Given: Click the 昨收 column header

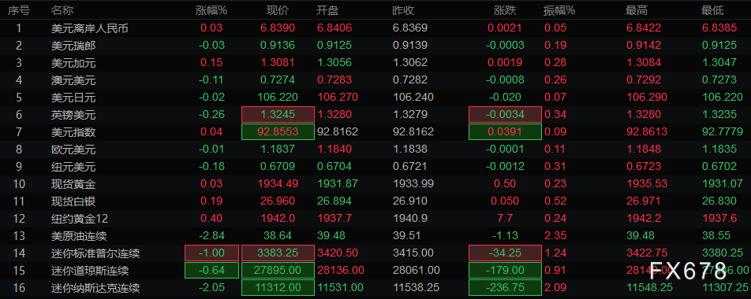Looking at the screenshot, I should [403, 10].
